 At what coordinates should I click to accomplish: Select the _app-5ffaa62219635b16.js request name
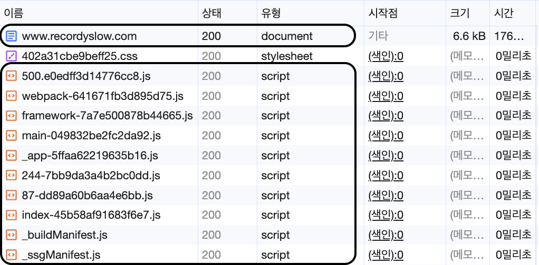pos(90,156)
